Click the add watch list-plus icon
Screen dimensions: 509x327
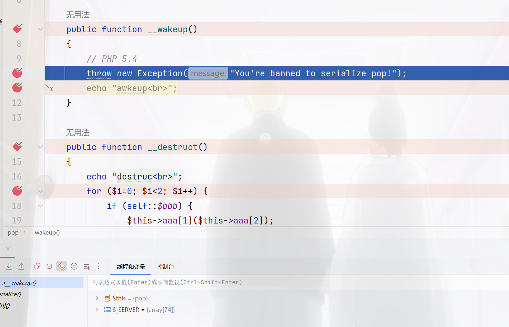[87, 267]
